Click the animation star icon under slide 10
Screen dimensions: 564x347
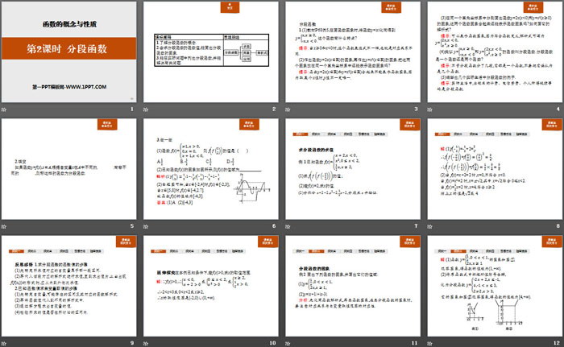146,344
